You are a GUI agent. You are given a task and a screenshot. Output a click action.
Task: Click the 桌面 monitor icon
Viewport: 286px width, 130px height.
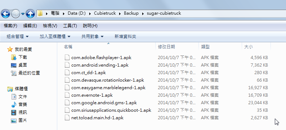tap(14, 65)
